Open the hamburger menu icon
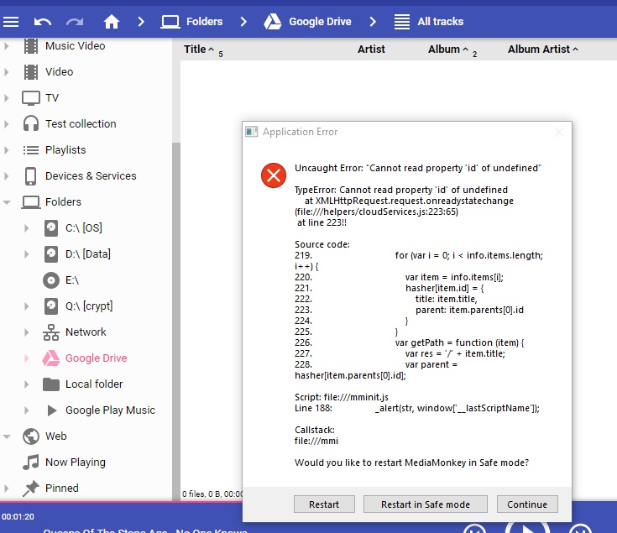Image resolution: width=617 pixels, height=533 pixels. tap(10, 21)
